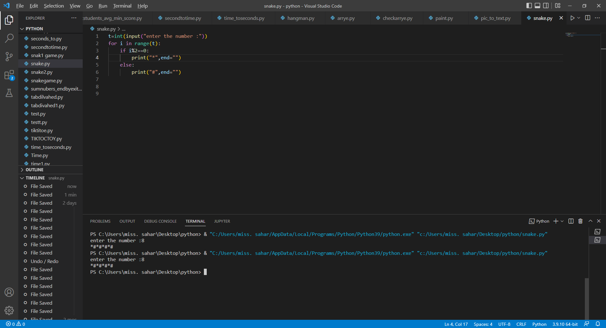Toggle the bottom panel visibility

tap(537, 5)
